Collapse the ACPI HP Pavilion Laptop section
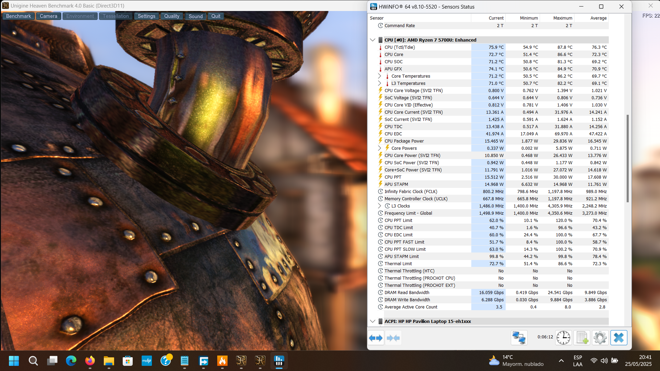660x371 pixels. [x=373, y=321]
